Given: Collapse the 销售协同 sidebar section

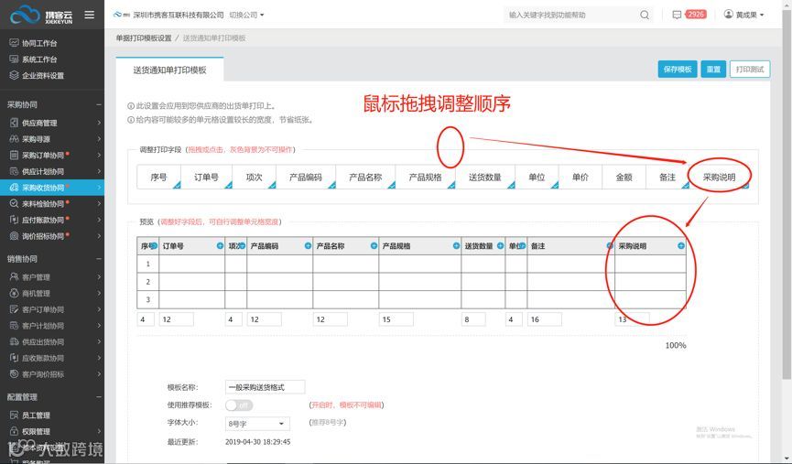Looking at the screenshot, I should click(99, 258).
